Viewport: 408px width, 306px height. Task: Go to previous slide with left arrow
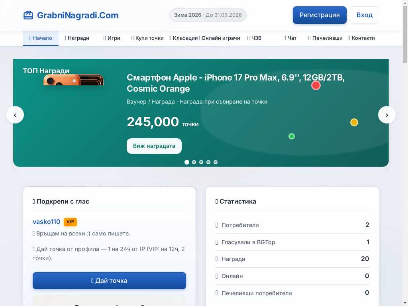point(15,115)
